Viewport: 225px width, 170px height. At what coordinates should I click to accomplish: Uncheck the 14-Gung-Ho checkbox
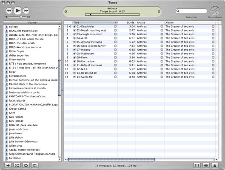[x=74, y=77]
